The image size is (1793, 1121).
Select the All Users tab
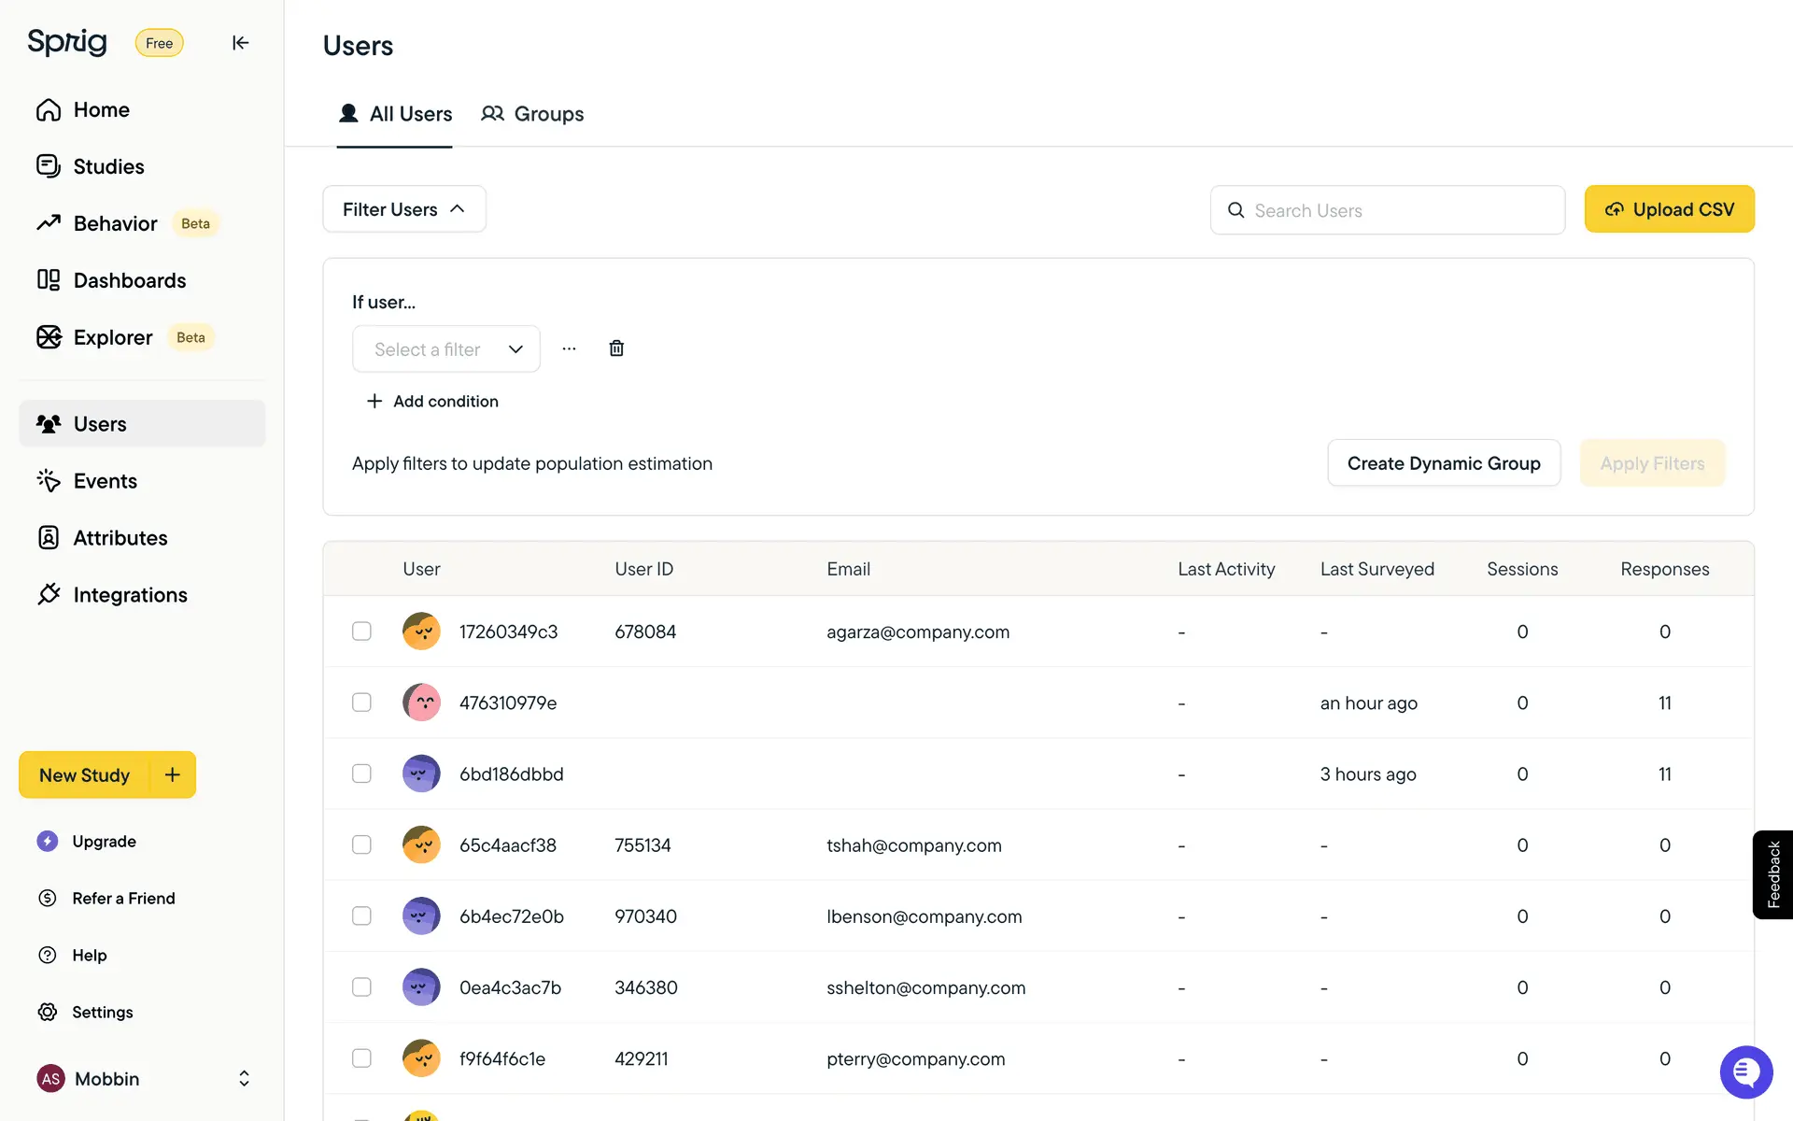pos(395,114)
